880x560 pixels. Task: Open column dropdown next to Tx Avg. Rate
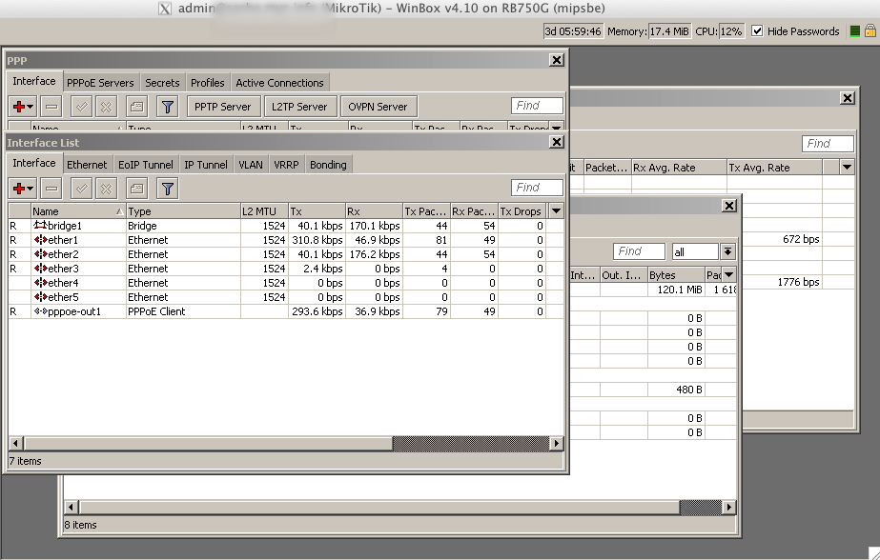click(x=847, y=167)
